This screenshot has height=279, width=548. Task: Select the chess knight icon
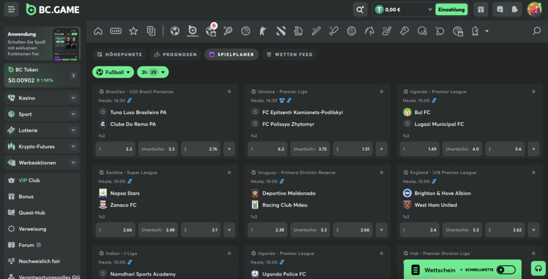(475, 31)
